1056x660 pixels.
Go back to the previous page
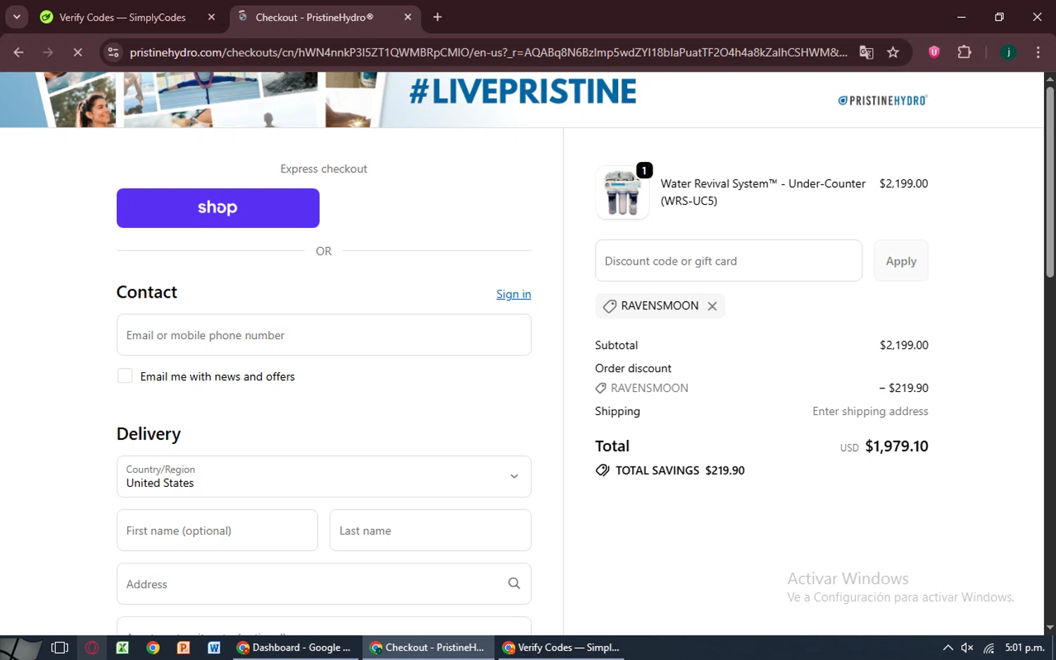tap(19, 52)
